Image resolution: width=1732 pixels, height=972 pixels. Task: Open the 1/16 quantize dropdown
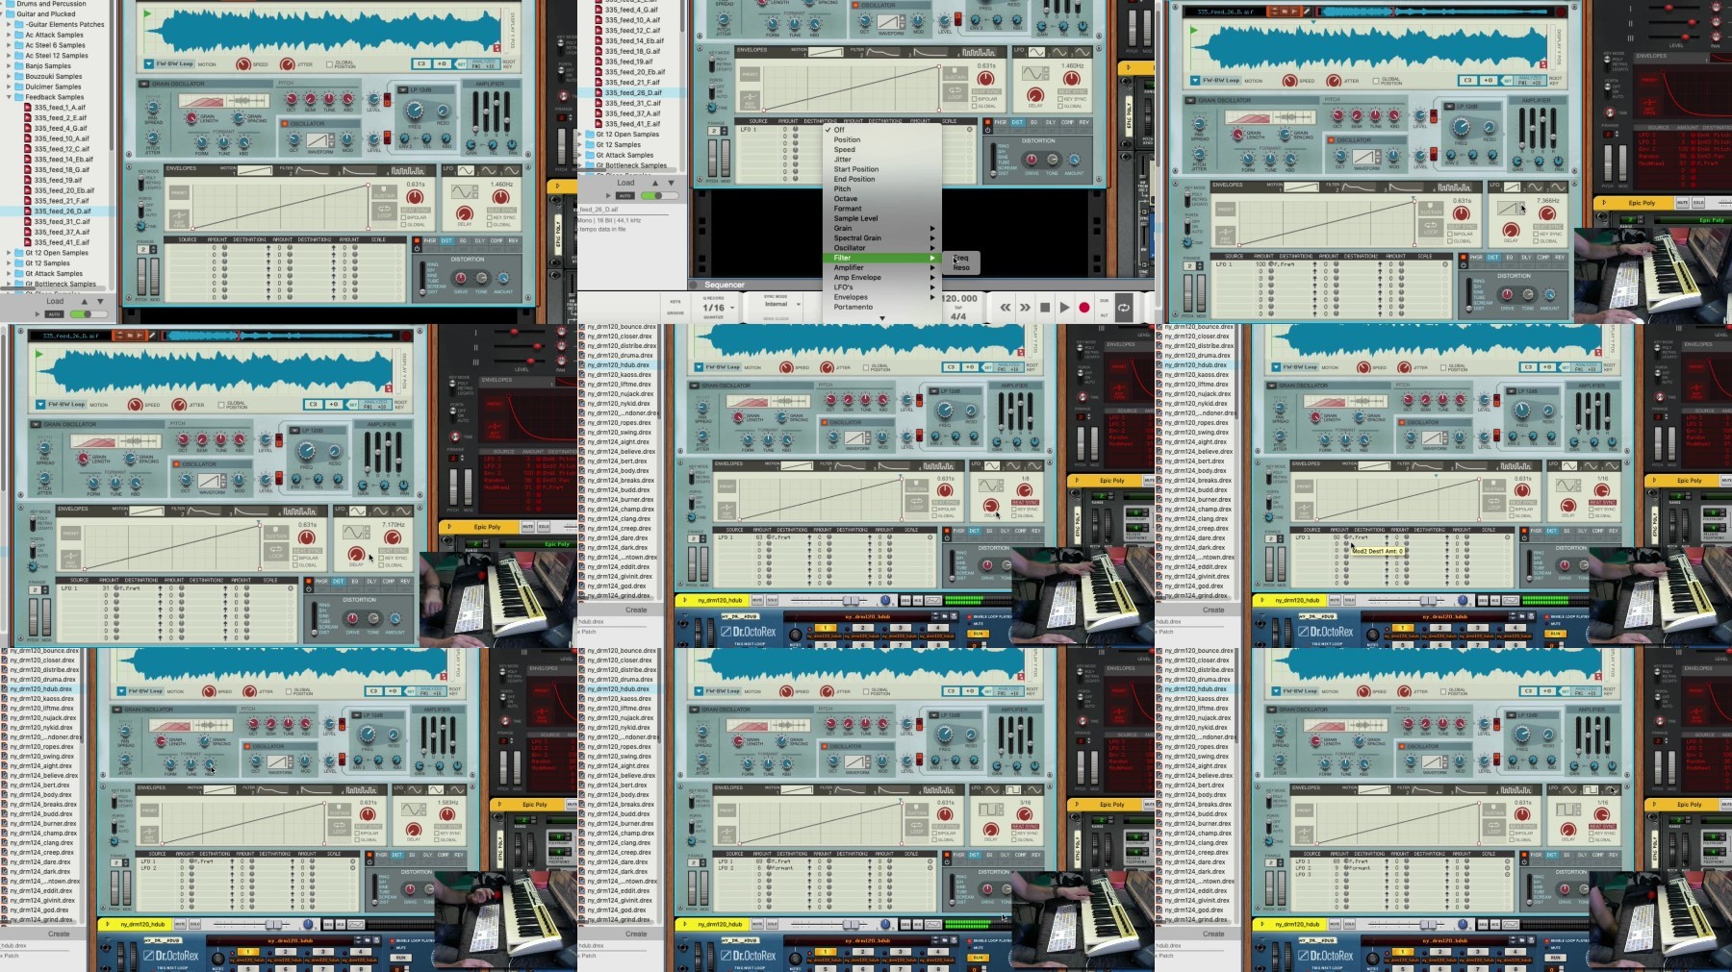pos(718,308)
